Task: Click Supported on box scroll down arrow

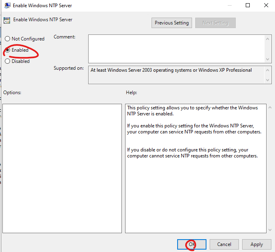Action: (267, 80)
